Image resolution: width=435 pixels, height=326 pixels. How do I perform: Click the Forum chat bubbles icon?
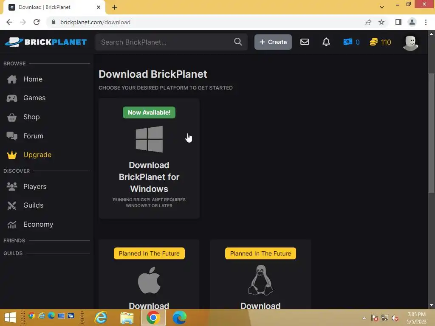[x=11, y=136]
